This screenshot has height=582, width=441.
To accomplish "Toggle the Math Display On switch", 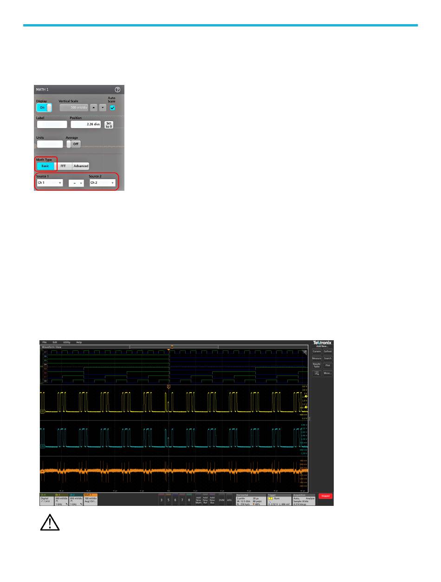I will pyautogui.click(x=44, y=107).
